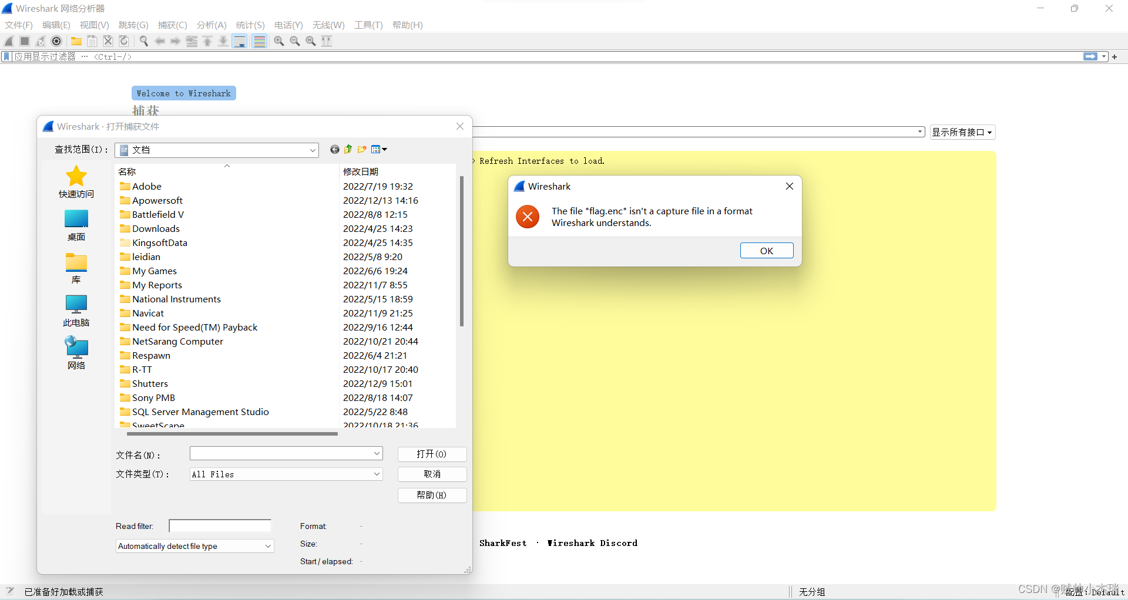The height and width of the screenshot is (600, 1128).
Task: Click the go to specific packet icon
Action: coord(192,41)
